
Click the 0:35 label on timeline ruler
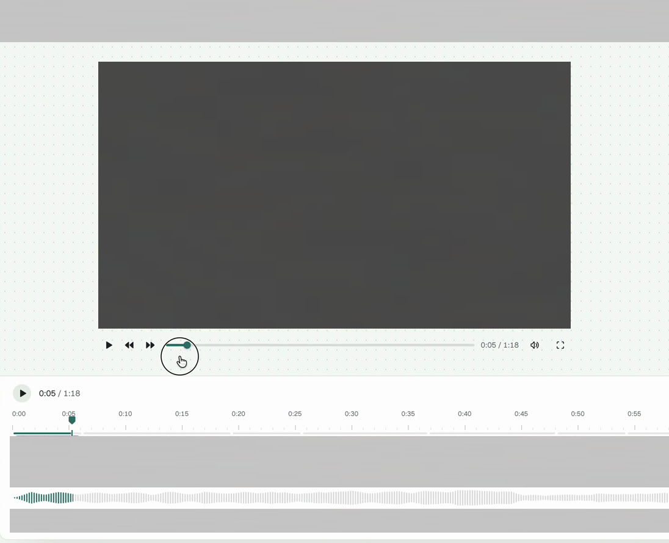pyautogui.click(x=408, y=414)
